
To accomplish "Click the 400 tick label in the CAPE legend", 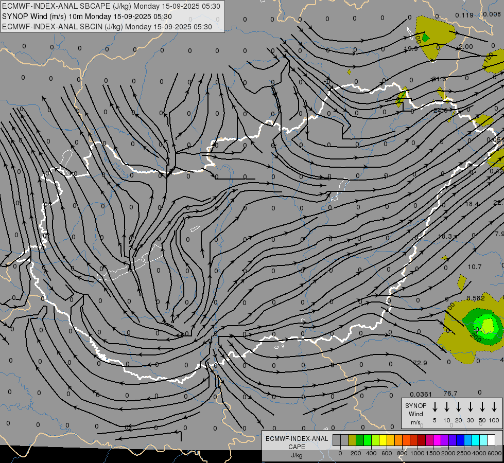I will pyautogui.click(x=371, y=453).
